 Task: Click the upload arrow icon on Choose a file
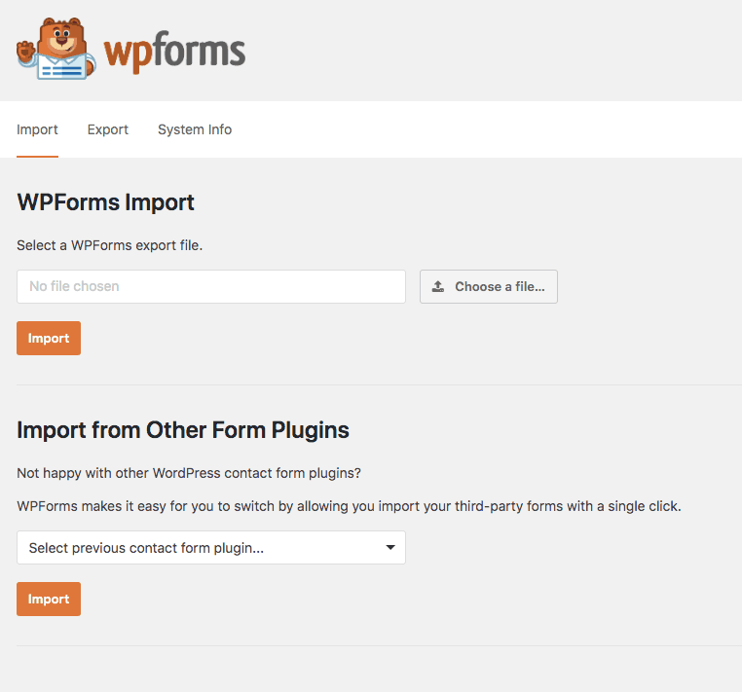tap(438, 286)
